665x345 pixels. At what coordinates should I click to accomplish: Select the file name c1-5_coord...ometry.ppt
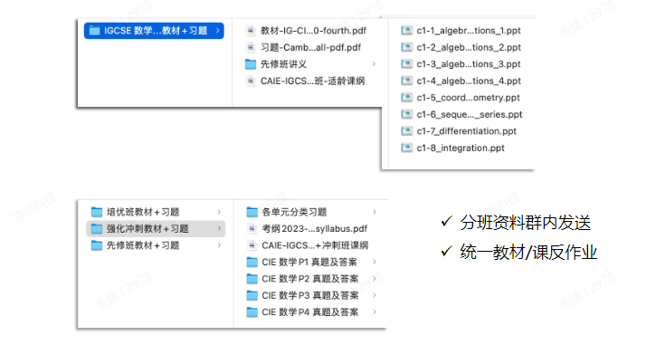click(469, 98)
